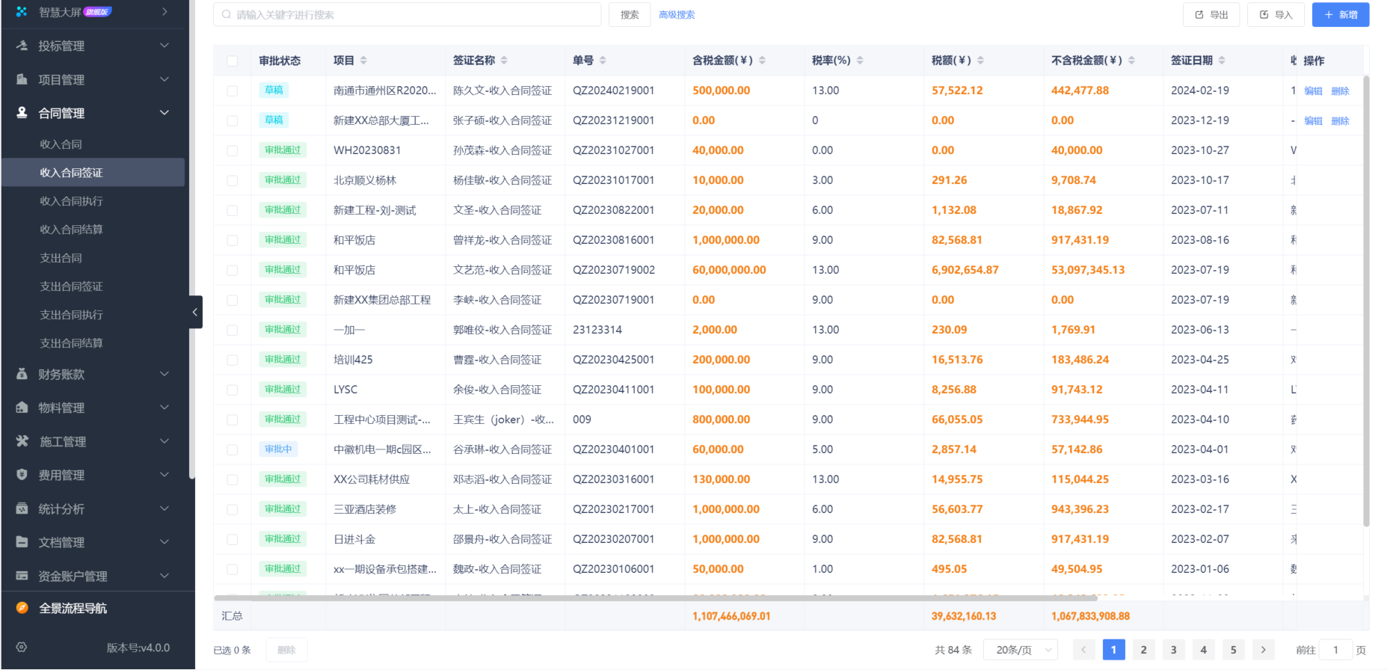
Task: Open the 20条/页 page size dropdown
Action: (1020, 650)
